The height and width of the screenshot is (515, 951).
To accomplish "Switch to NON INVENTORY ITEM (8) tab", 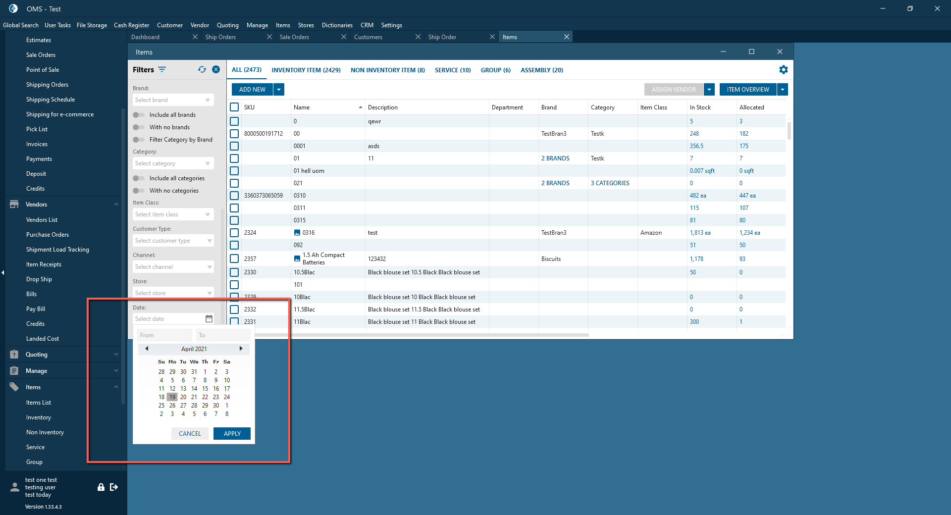I will 388,70.
